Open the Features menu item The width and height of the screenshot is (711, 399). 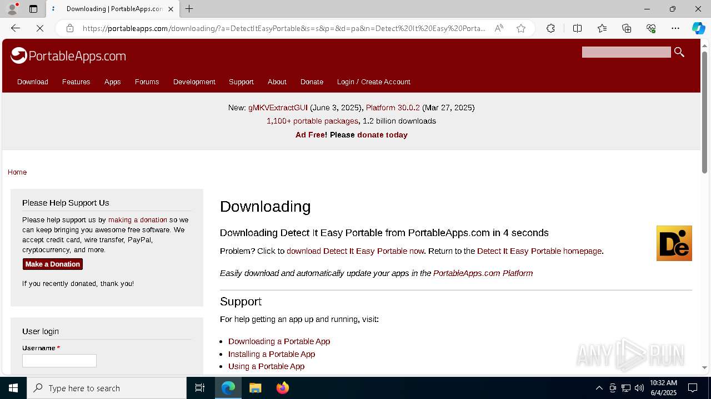tap(76, 81)
